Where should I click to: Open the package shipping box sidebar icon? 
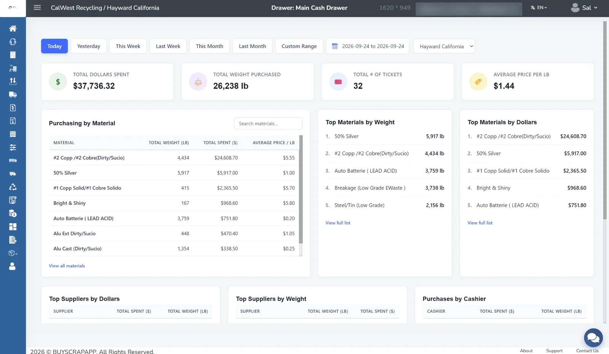13,253
